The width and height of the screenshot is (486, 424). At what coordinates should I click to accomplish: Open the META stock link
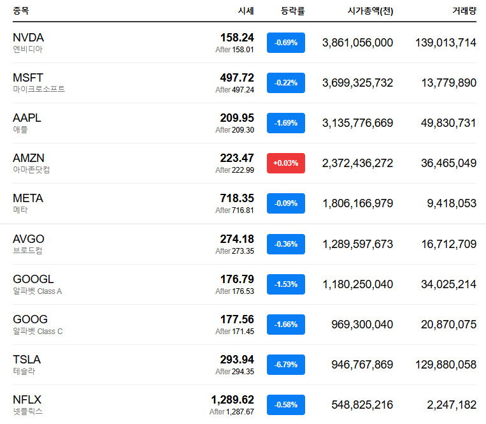[28, 198]
